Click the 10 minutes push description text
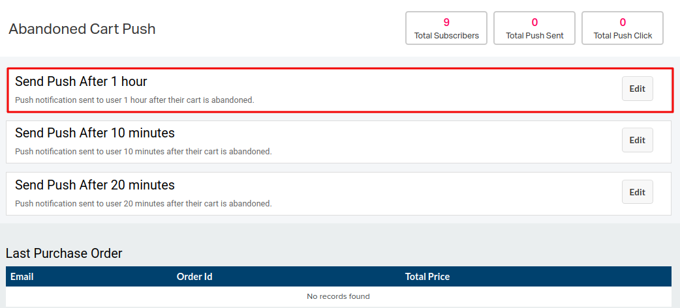Viewport: 680px width, 308px height. tap(144, 152)
